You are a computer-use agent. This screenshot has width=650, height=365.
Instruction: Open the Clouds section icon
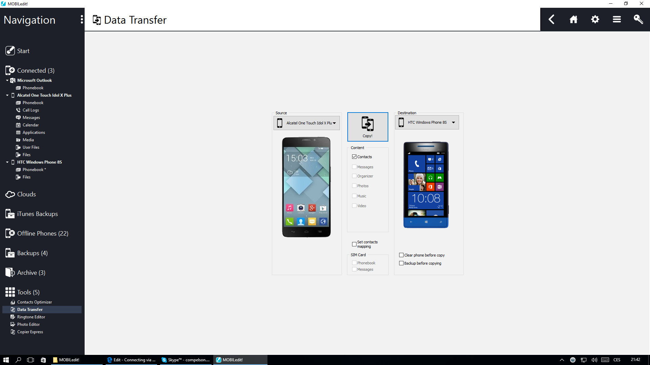point(10,194)
